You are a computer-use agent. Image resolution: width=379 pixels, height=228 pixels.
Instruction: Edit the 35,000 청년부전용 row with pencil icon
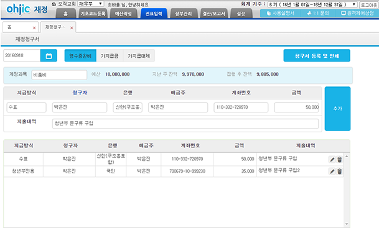[332, 171]
